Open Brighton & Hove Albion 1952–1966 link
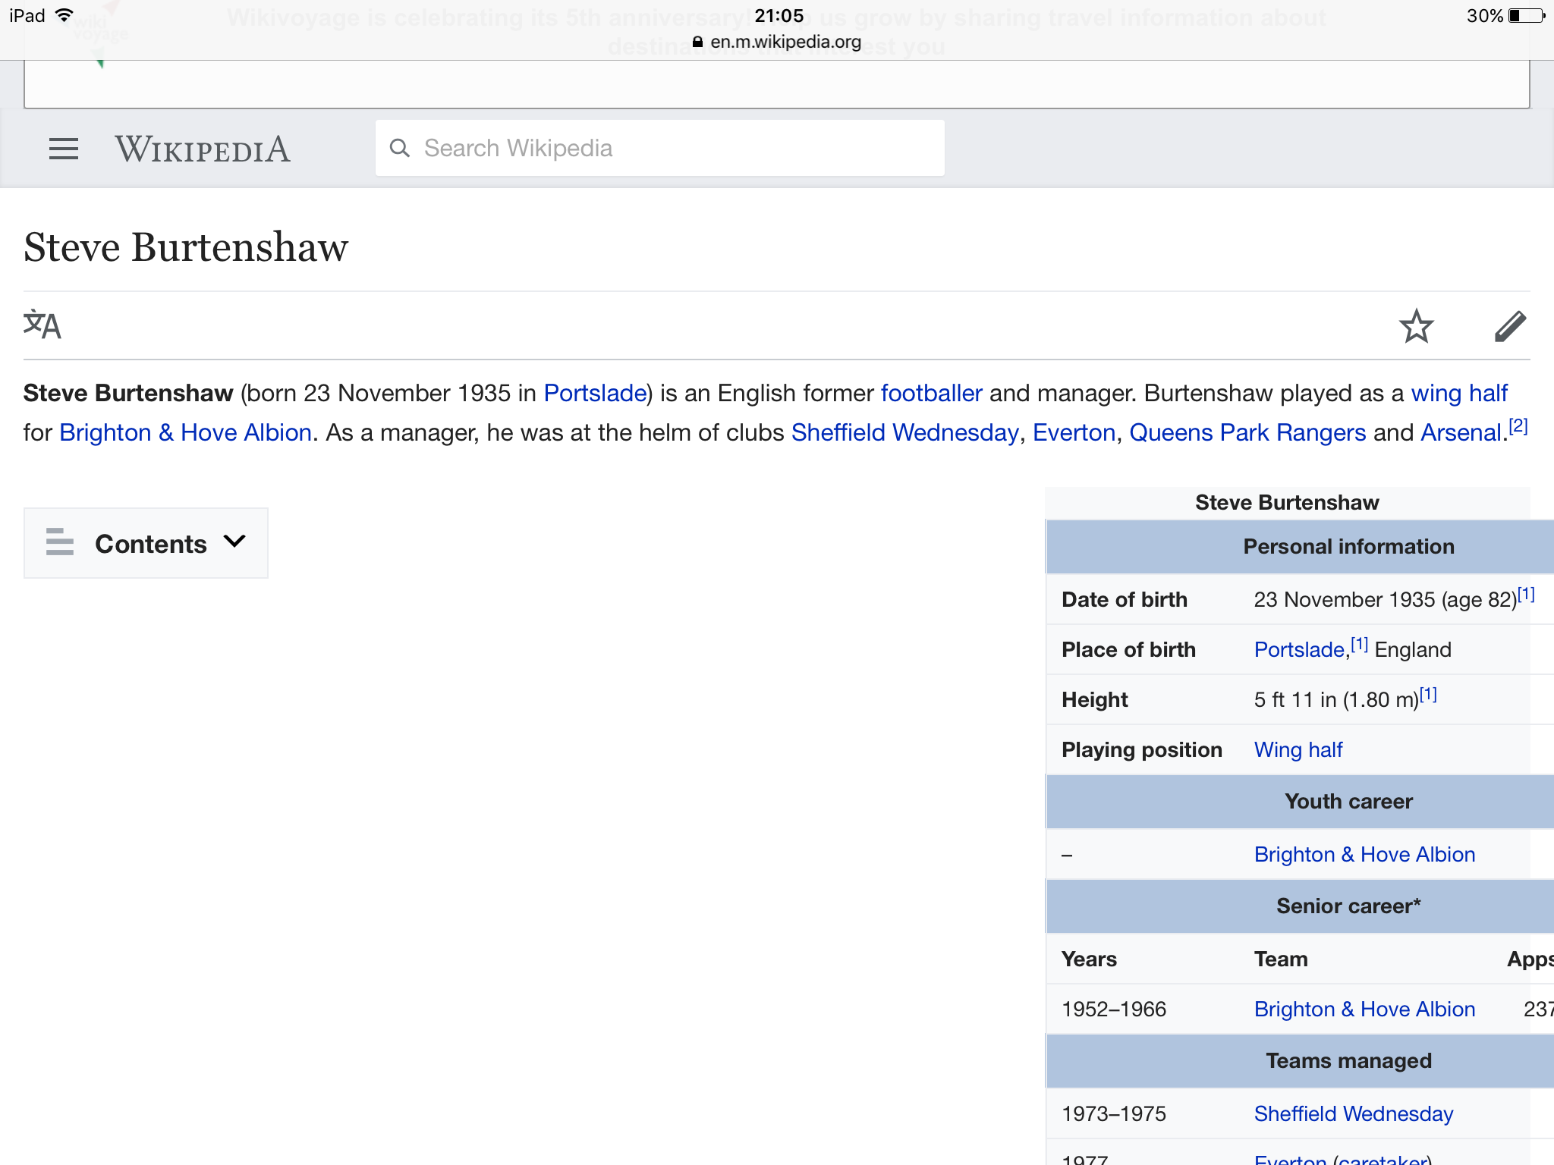This screenshot has width=1554, height=1165. (1364, 1009)
